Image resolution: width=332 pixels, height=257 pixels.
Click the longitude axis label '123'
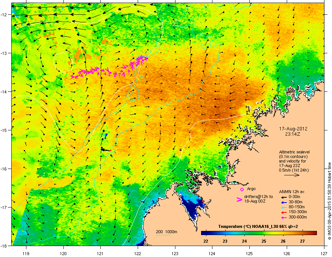tap(175, 253)
